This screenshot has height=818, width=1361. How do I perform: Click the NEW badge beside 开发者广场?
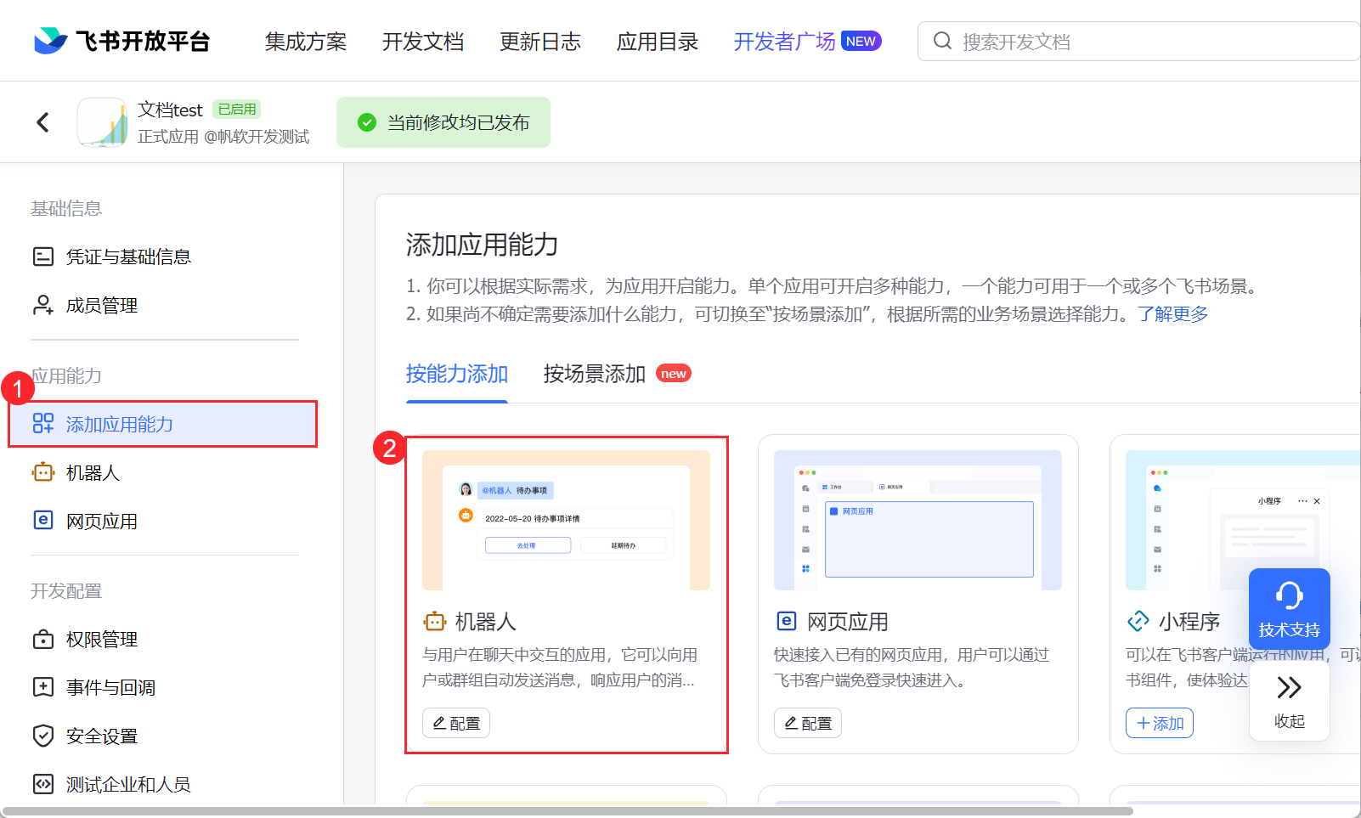861,41
